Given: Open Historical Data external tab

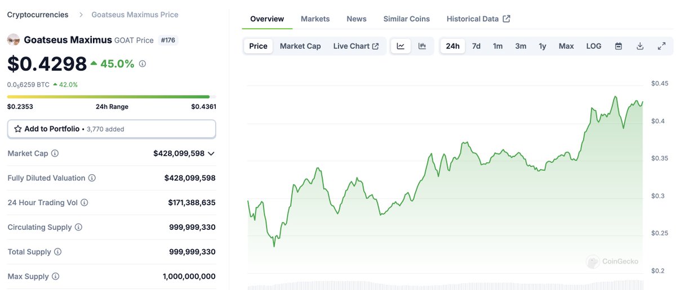Looking at the screenshot, I should pyautogui.click(x=478, y=19).
